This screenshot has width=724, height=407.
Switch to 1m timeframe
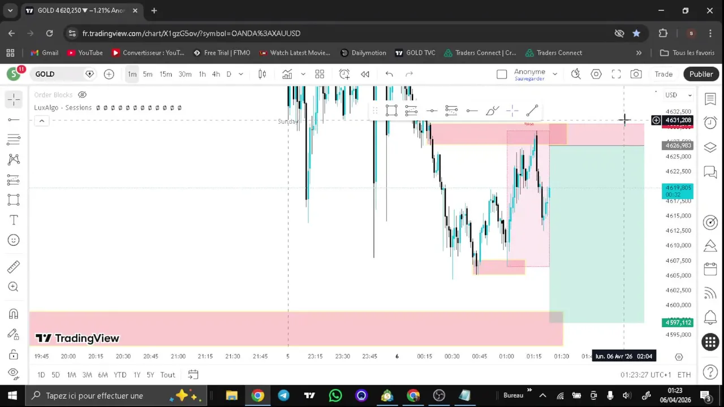coord(132,74)
